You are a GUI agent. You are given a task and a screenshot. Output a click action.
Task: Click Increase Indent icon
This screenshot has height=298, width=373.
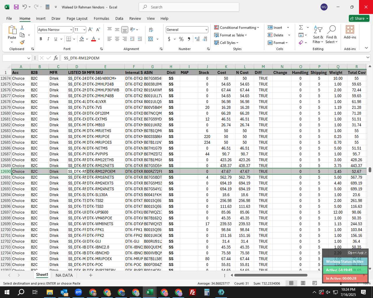140,39
